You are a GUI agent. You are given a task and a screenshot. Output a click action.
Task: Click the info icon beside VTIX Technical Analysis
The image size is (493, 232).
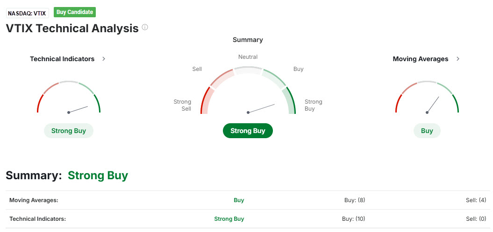point(145,28)
